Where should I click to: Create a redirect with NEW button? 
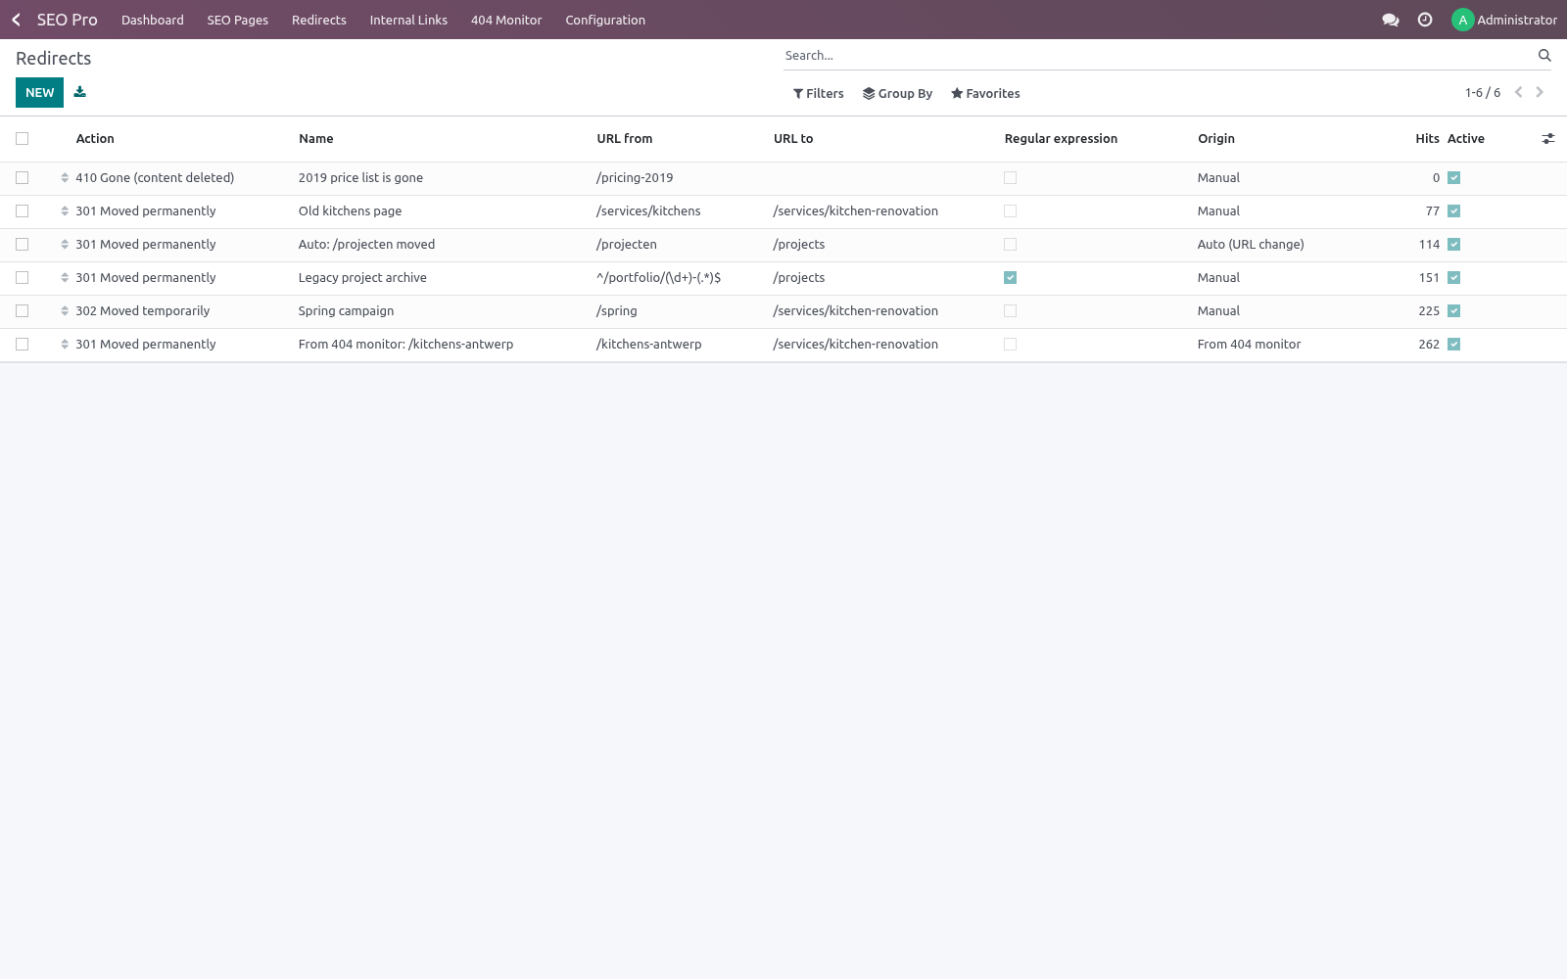pos(39,93)
